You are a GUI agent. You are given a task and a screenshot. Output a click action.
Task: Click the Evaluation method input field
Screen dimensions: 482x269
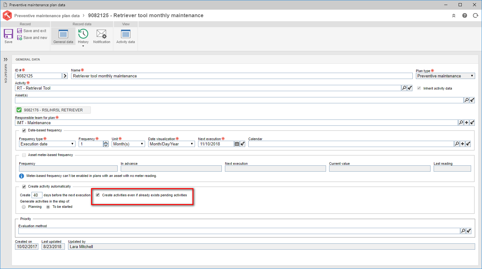coord(239,231)
